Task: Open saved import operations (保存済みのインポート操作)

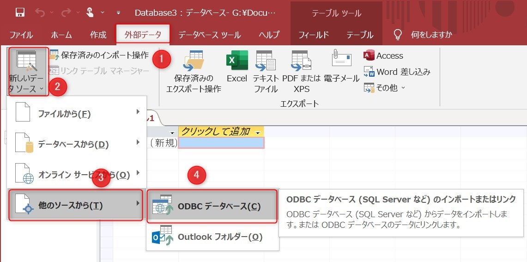Action: click(x=99, y=55)
